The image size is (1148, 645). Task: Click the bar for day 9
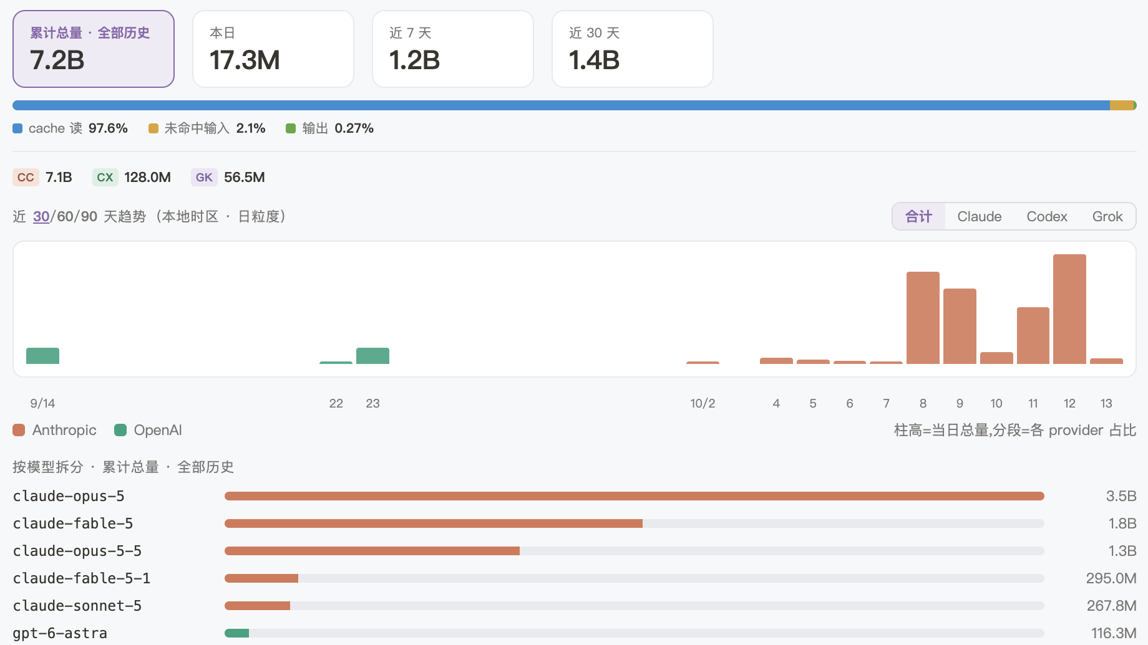coord(960,326)
